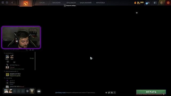Open the Dota Plus hexagon icon
Image resolution: width=171 pixels, height=96 pixels.
pos(162,3)
